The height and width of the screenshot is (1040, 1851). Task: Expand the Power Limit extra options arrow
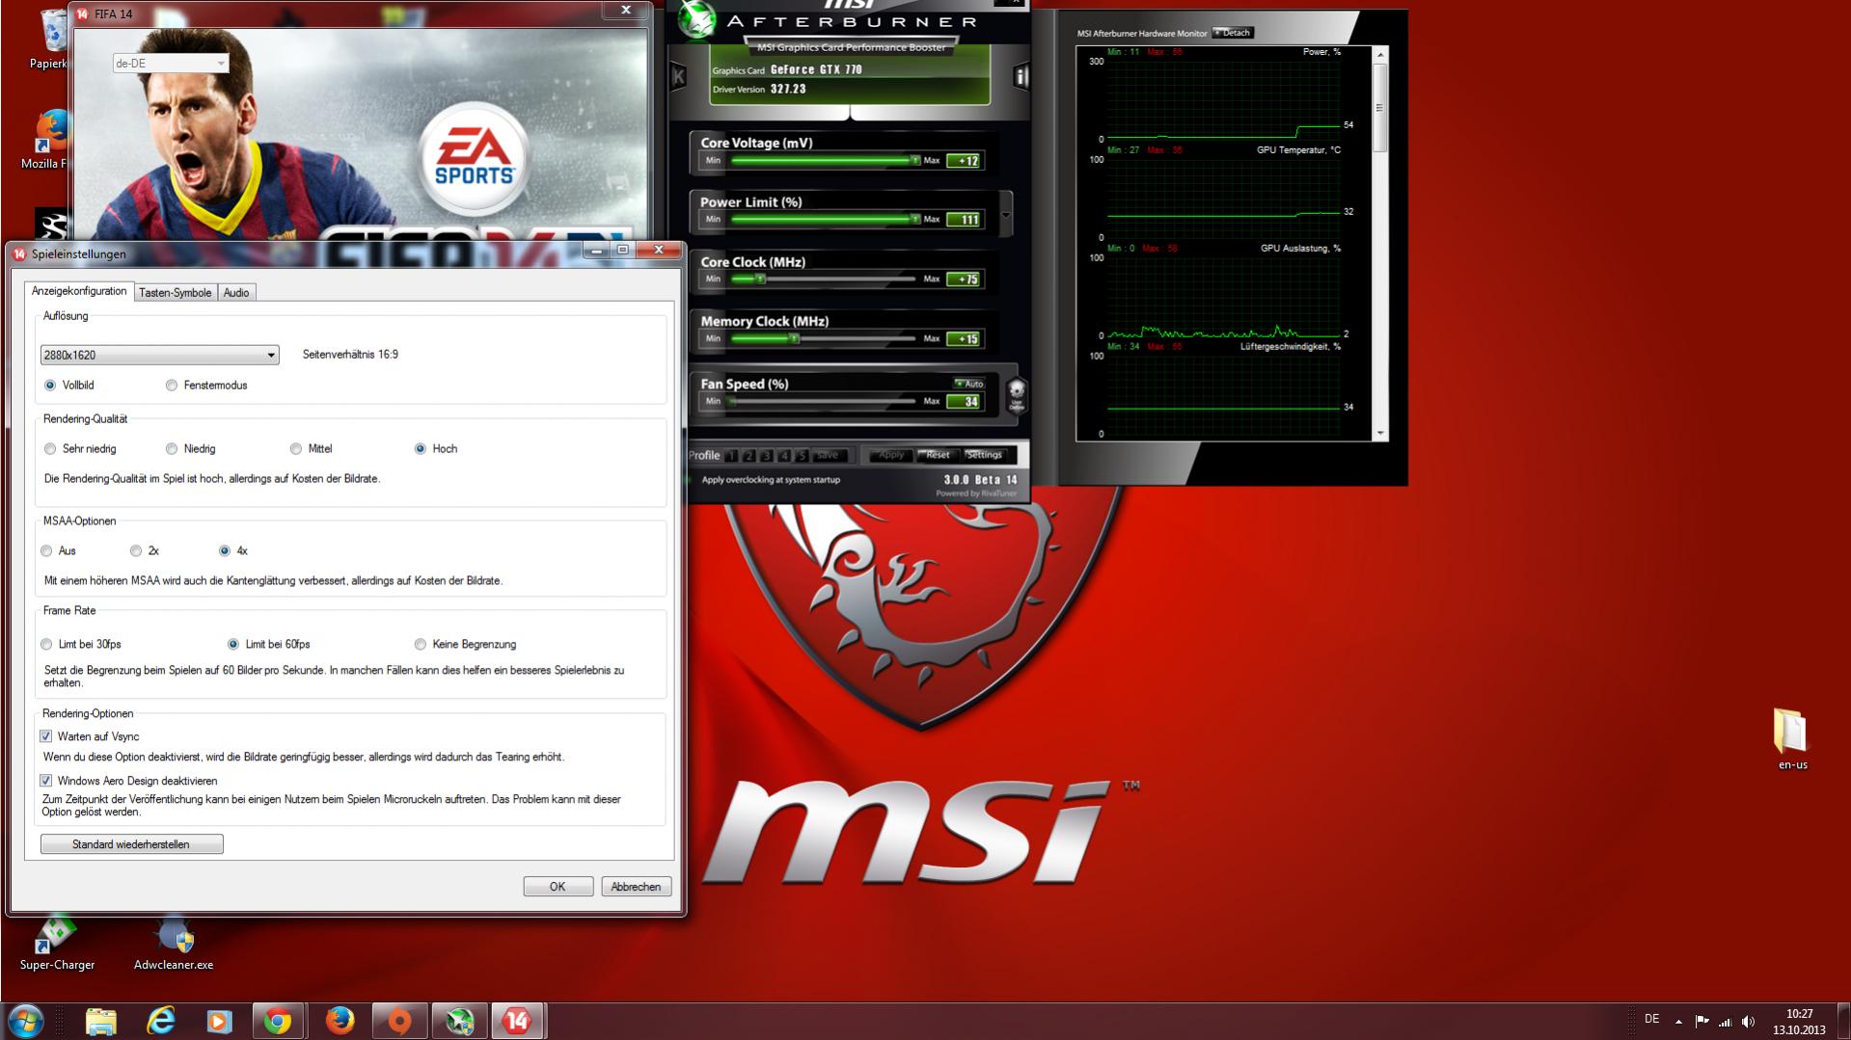coord(1006,215)
